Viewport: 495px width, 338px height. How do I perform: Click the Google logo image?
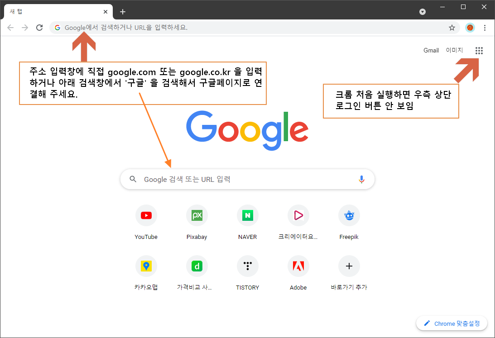tap(247, 130)
